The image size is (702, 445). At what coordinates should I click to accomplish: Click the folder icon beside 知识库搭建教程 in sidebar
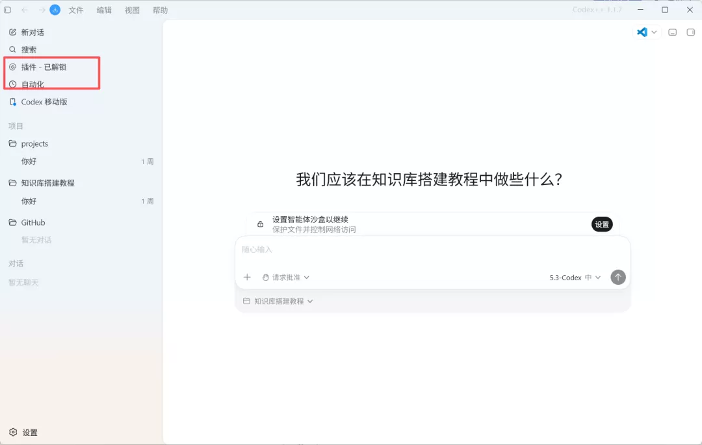pyautogui.click(x=12, y=183)
